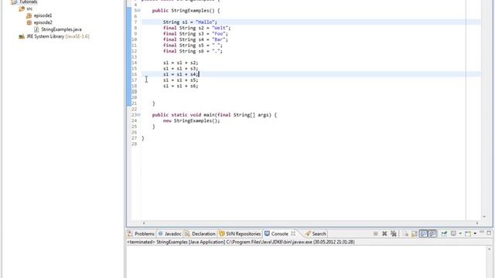
Task: Click the Pin Console icon
Action: (444, 233)
